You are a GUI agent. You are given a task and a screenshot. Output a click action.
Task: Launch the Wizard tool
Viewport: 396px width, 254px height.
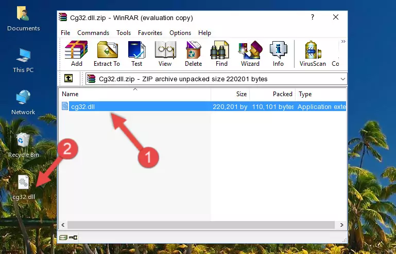(x=250, y=53)
